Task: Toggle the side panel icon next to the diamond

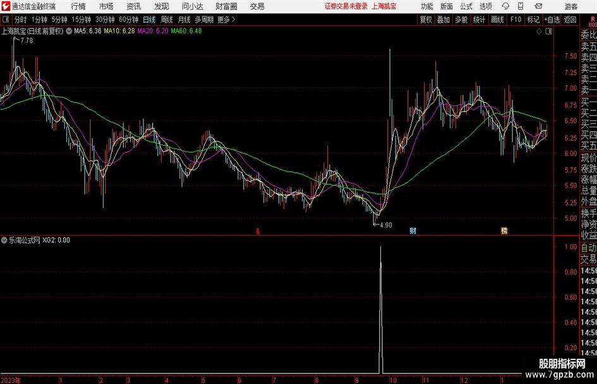Action: click(x=548, y=32)
